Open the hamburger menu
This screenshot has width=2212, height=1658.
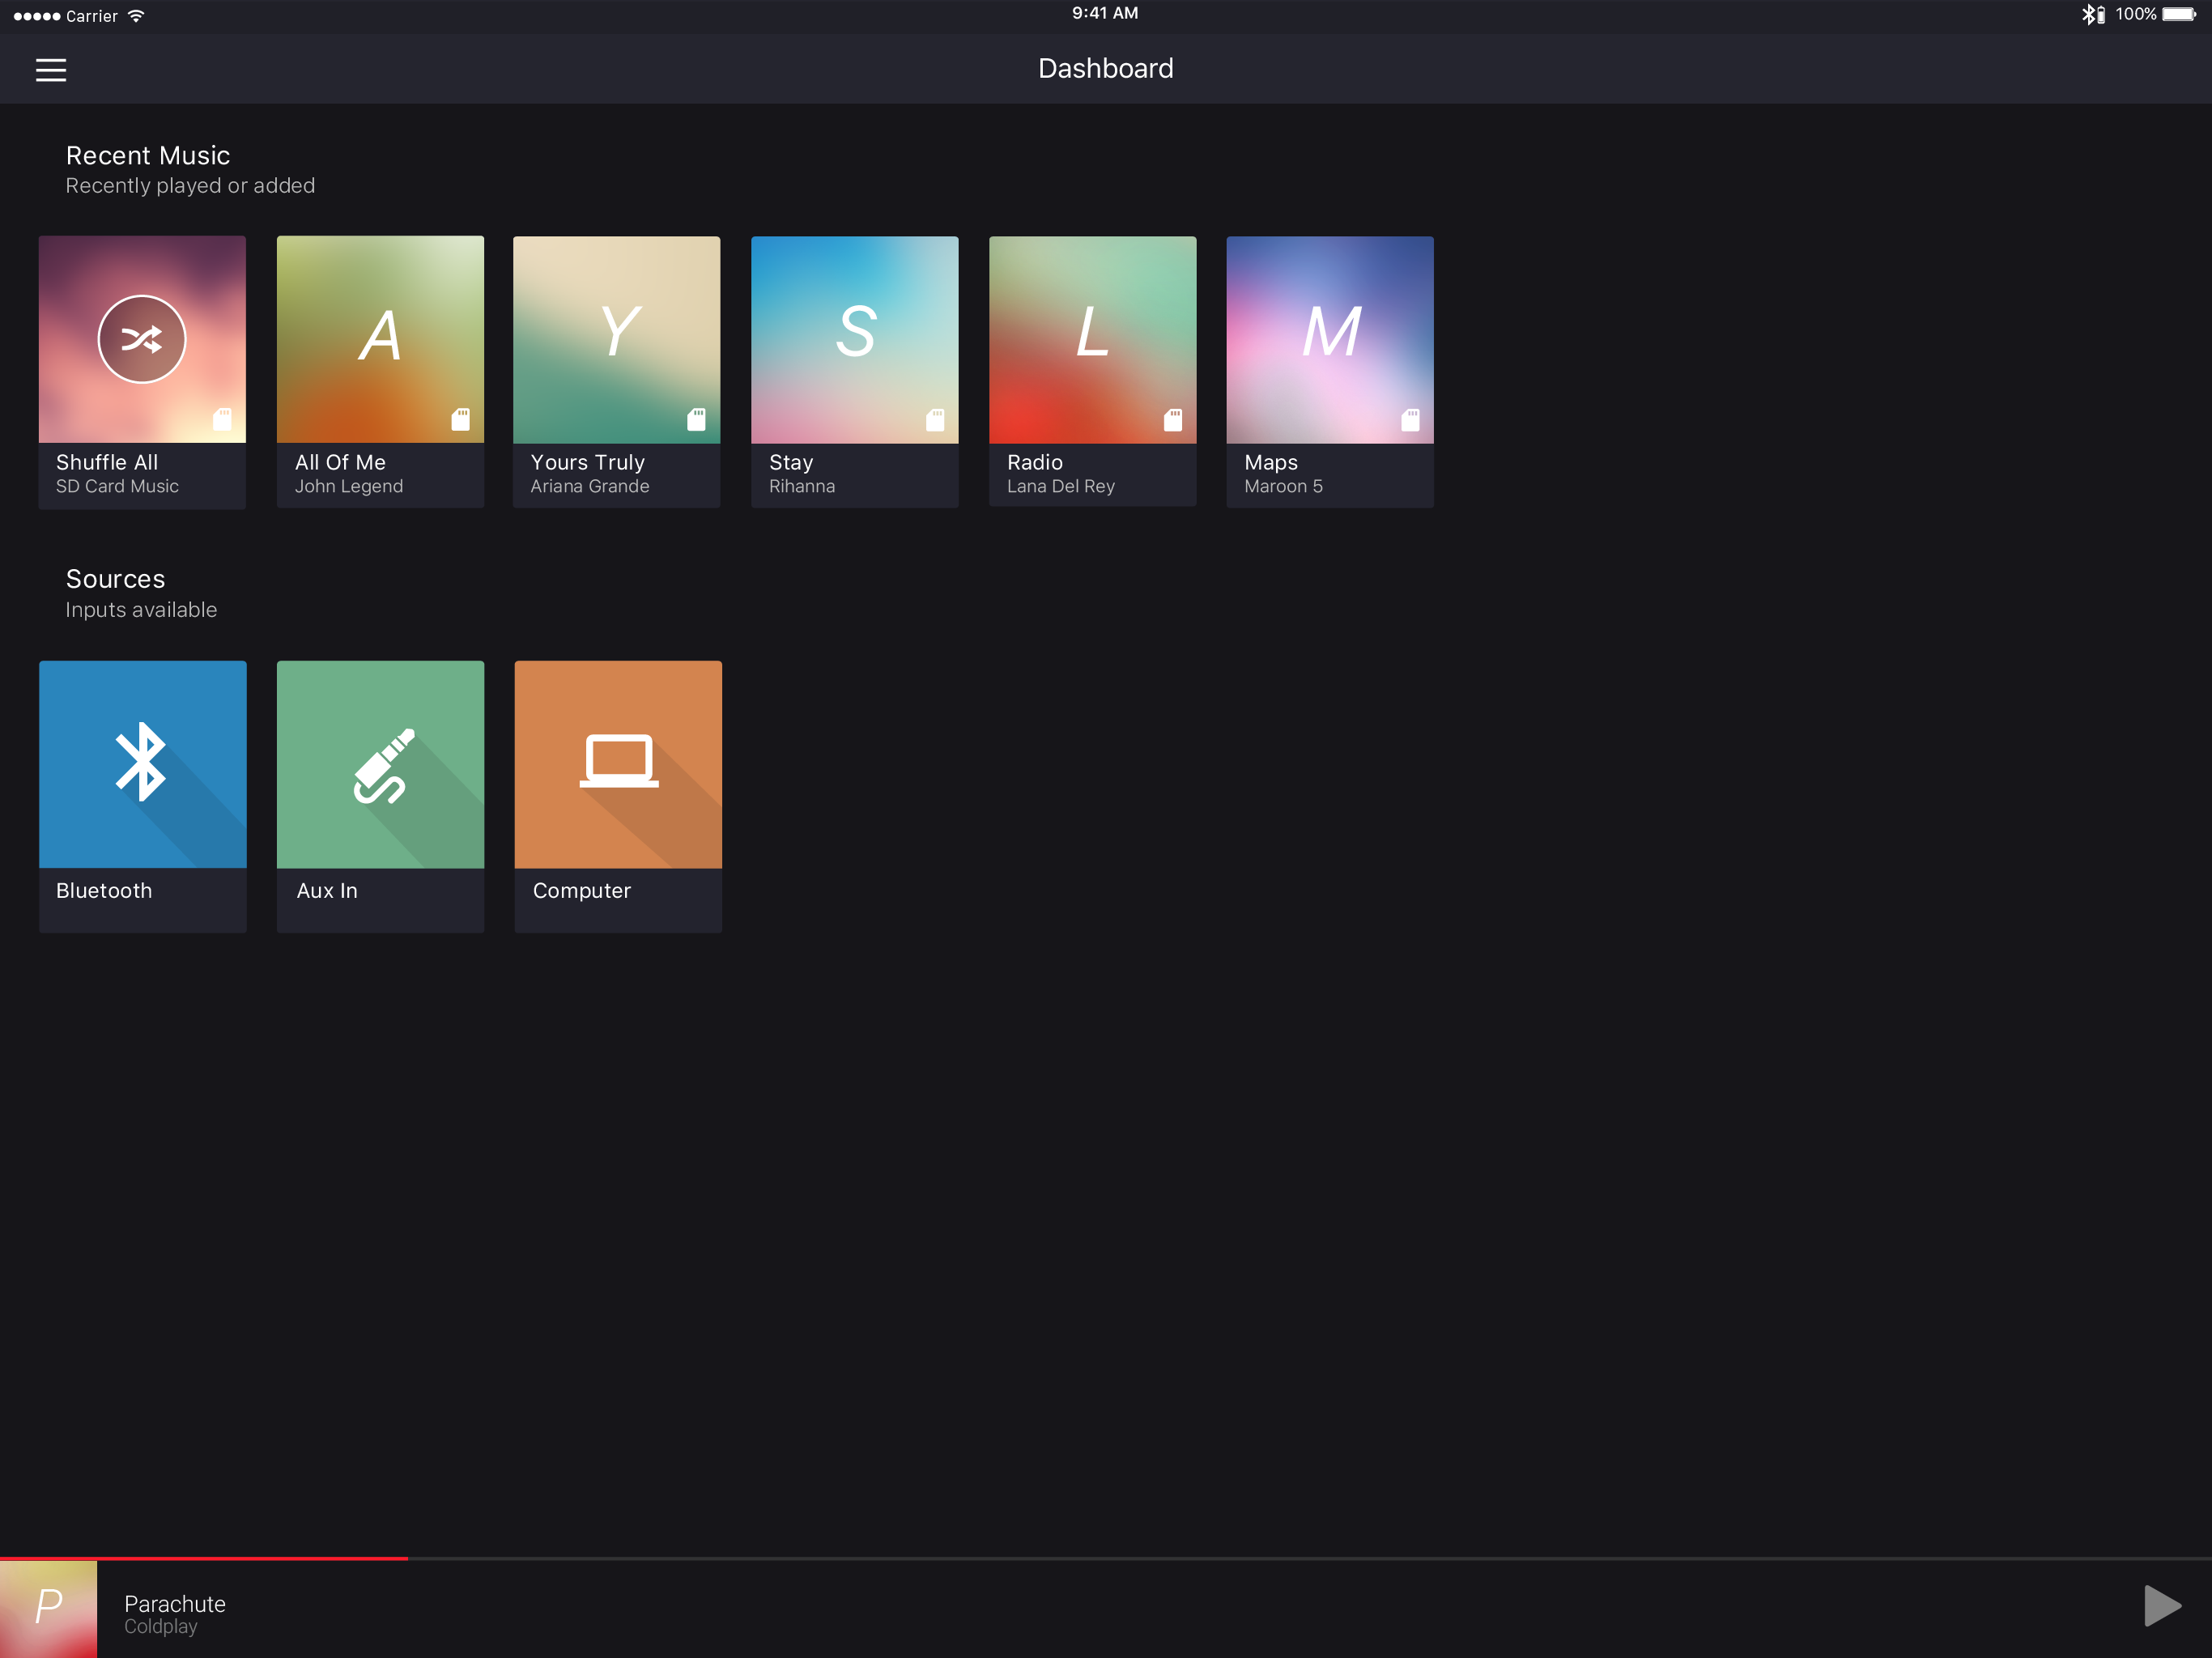click(x=51, y=70)
